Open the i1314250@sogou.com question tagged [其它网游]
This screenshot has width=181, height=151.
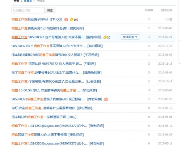(49, 143)
